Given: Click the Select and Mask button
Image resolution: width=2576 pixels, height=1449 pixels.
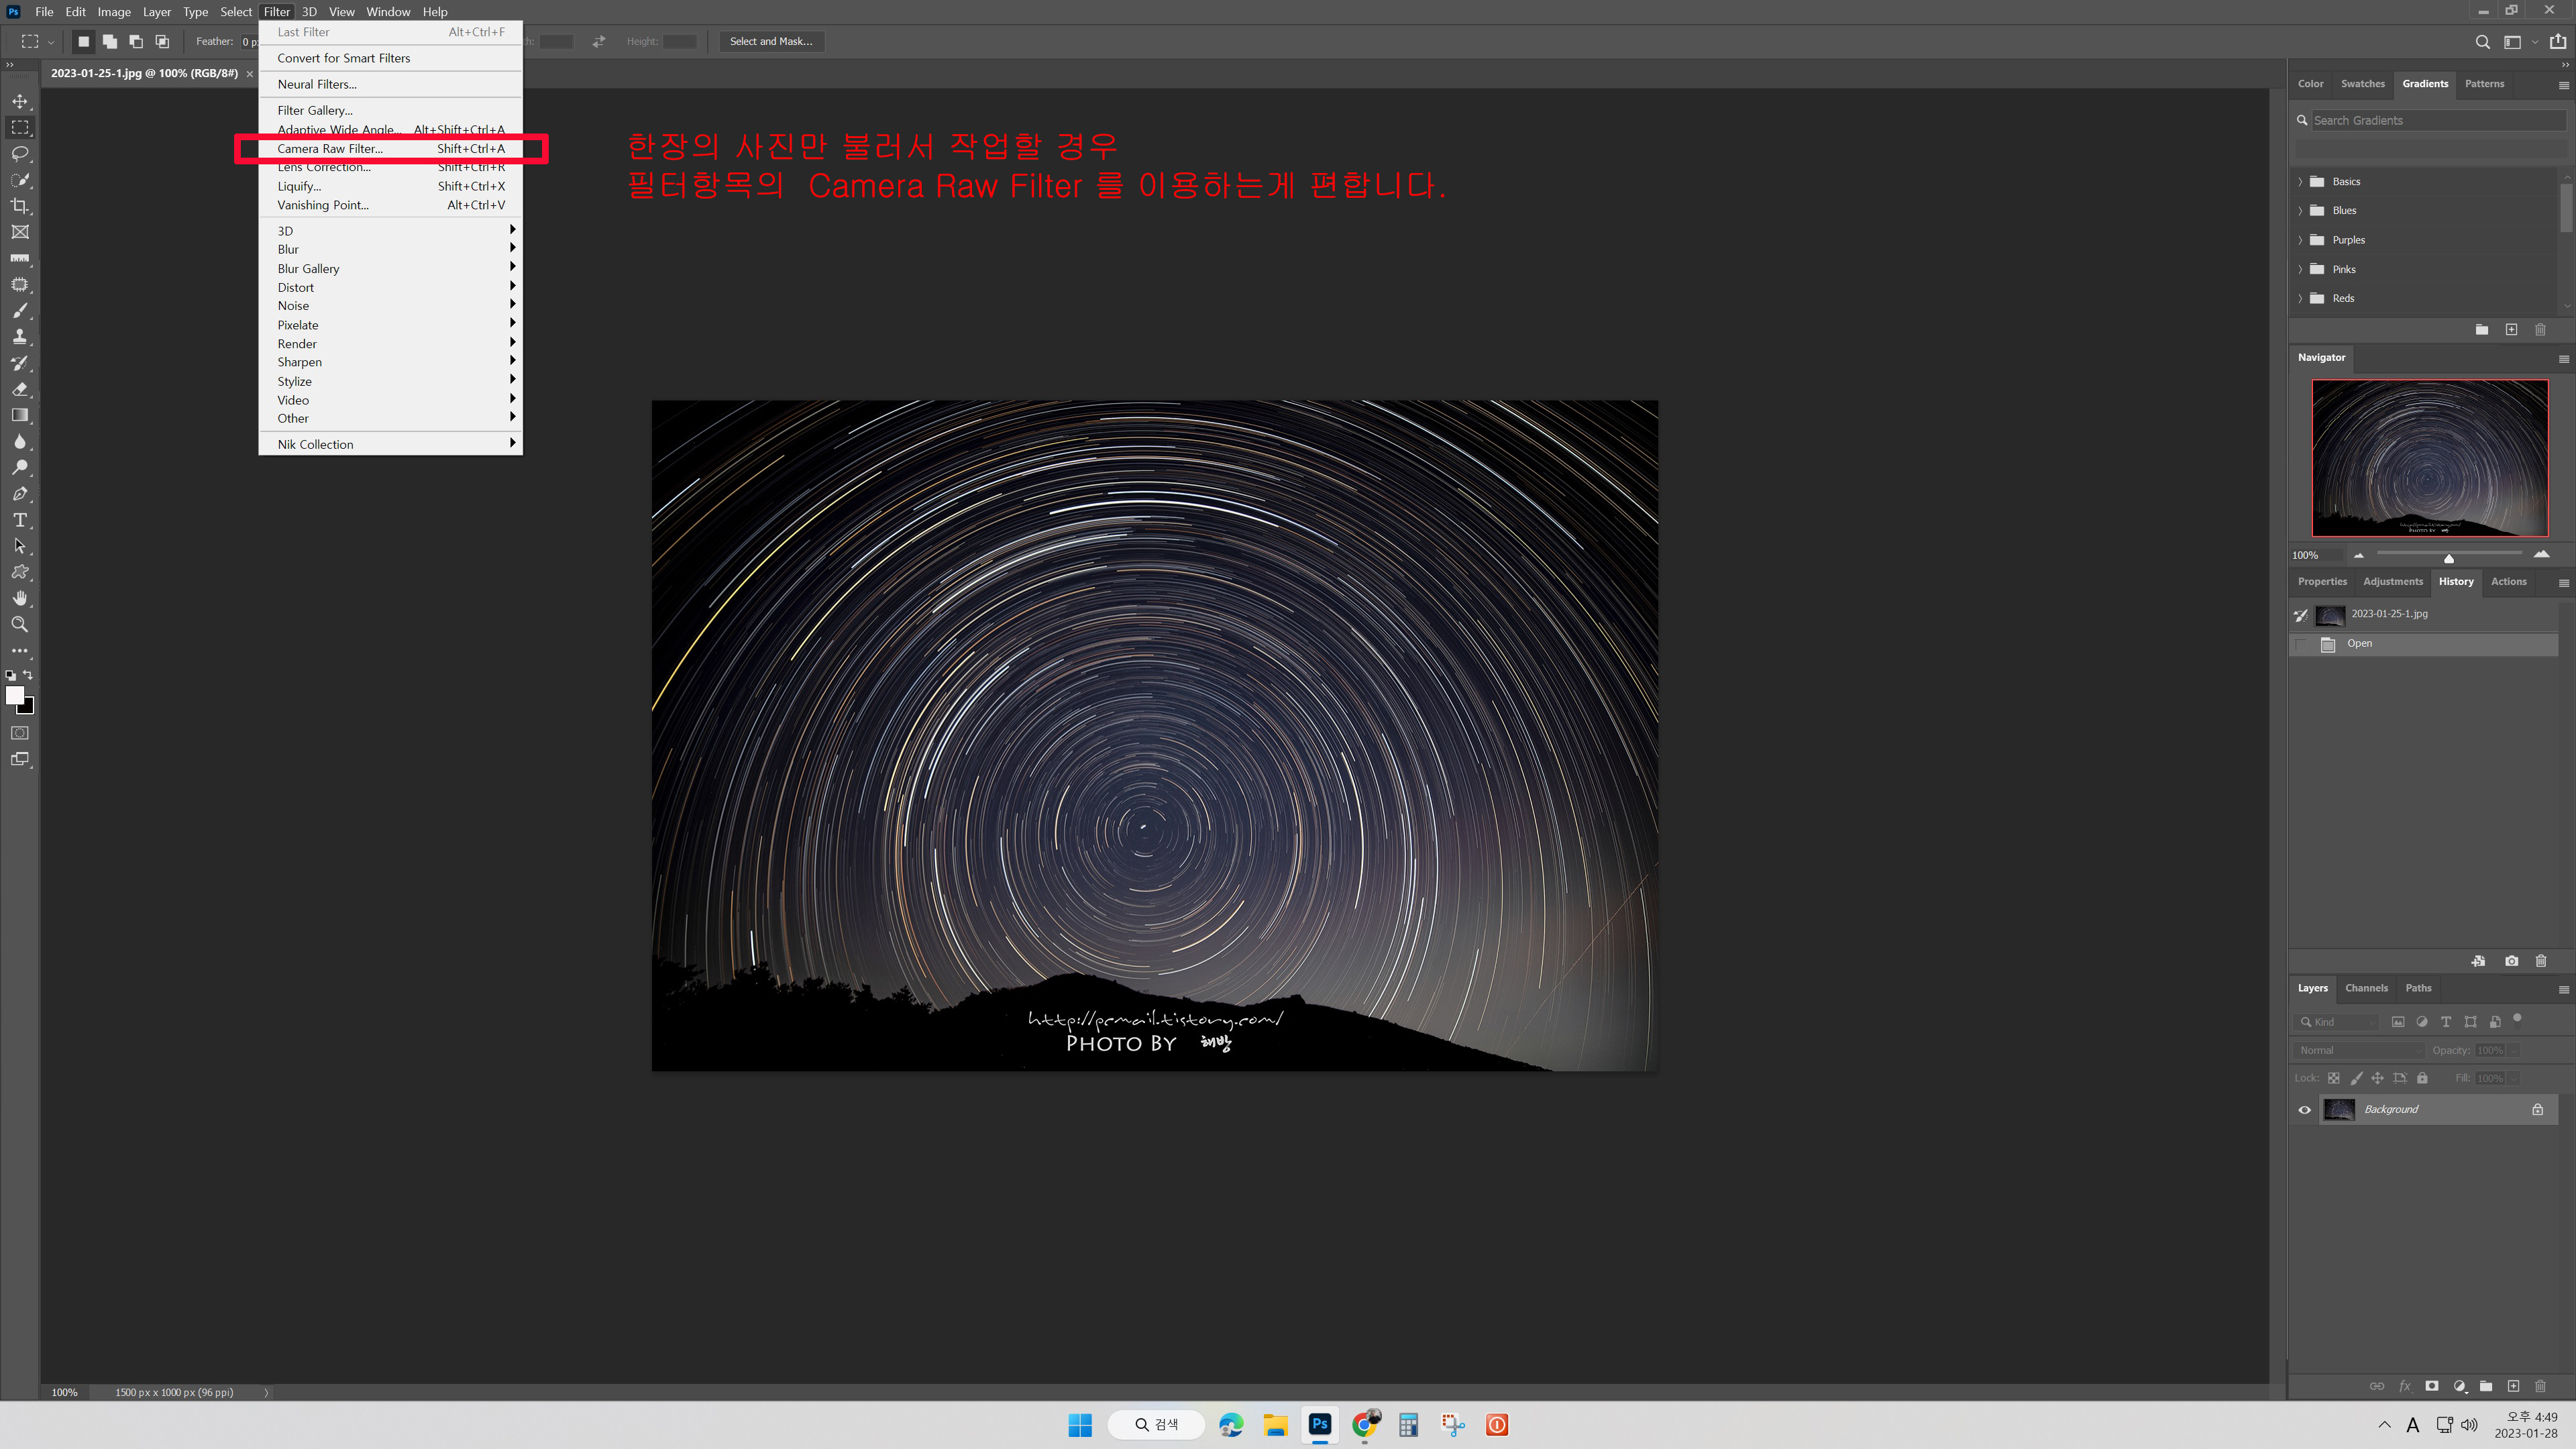Looking at the screenshot, I should 771,42.
